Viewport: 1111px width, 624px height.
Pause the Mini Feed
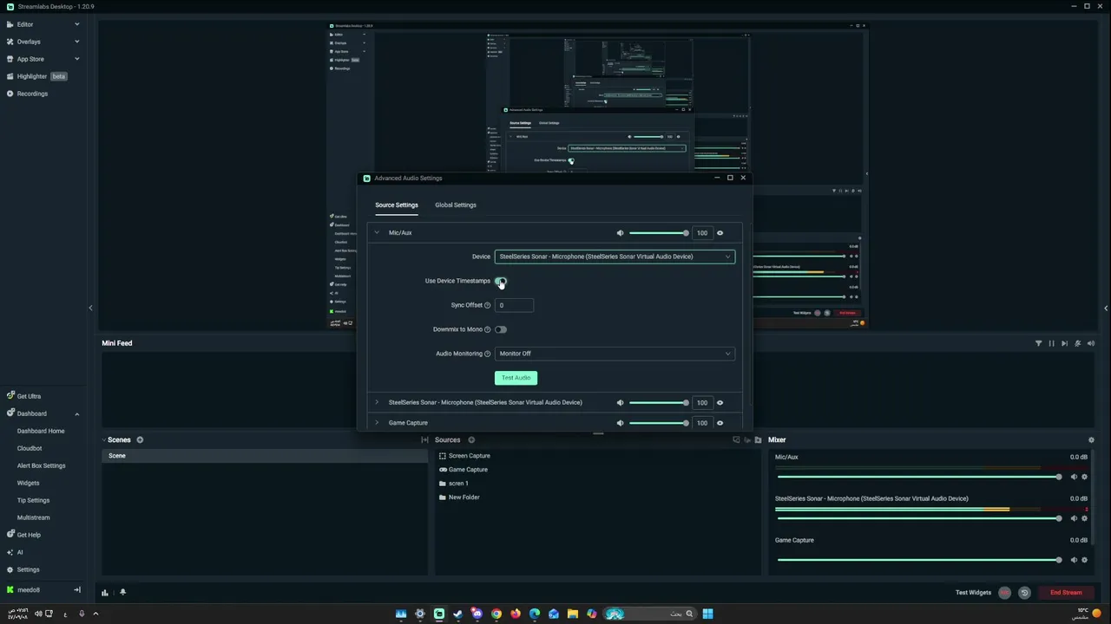point(1051,343)
